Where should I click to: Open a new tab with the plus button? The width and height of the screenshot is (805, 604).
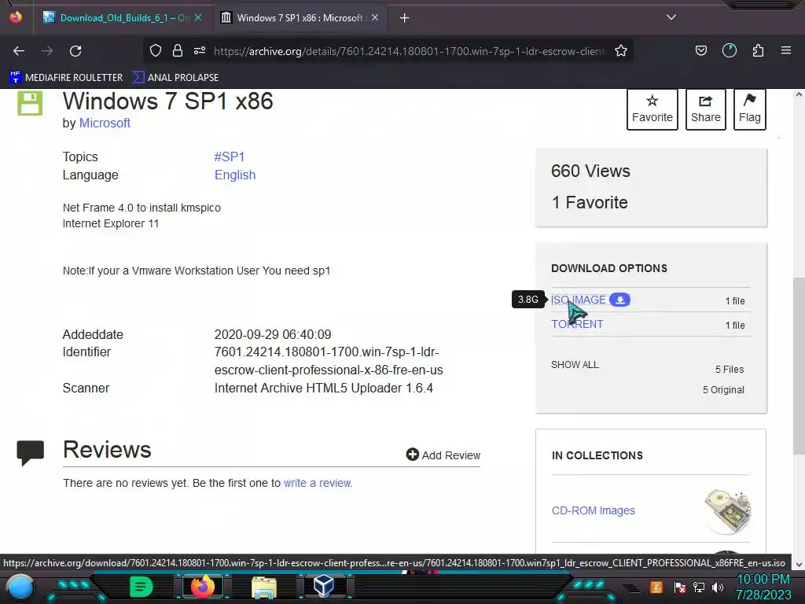[405, 18]
